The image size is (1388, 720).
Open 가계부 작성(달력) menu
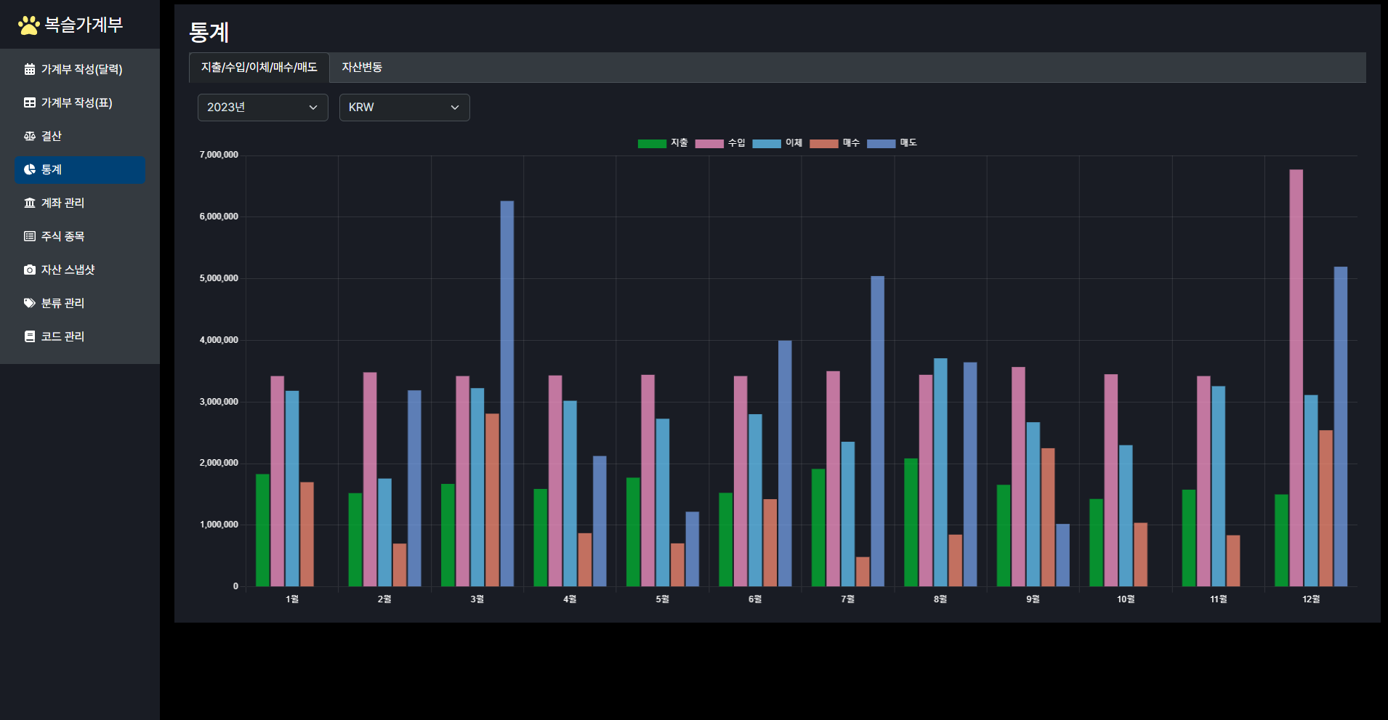(80, 69)
